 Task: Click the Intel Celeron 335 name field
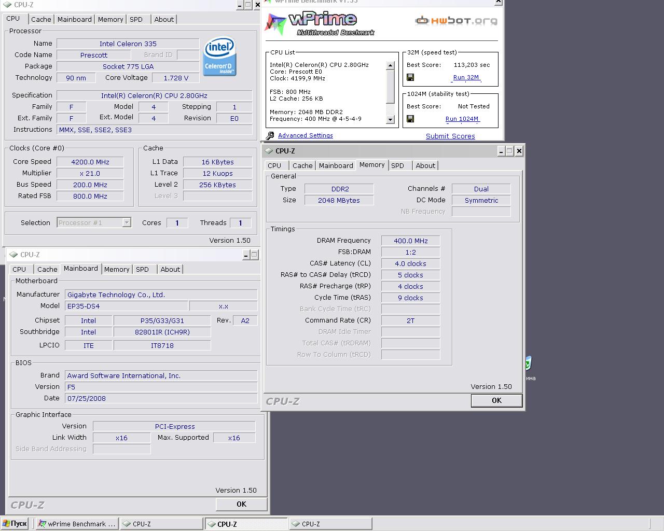(128, 44)
